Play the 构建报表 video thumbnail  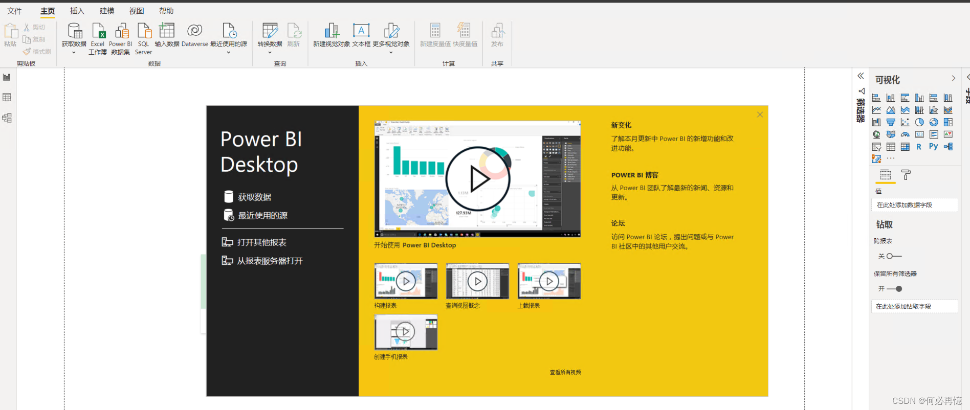tap(406, 281)
